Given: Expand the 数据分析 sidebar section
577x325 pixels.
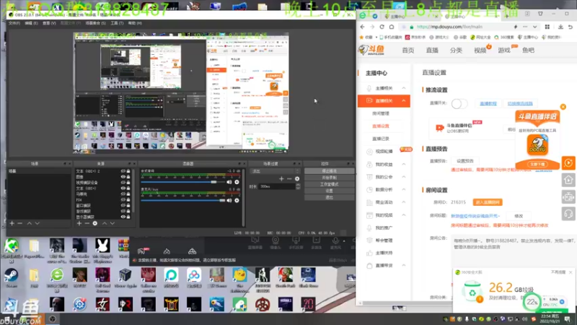Looking at the screenshot, I should point(404,189).
